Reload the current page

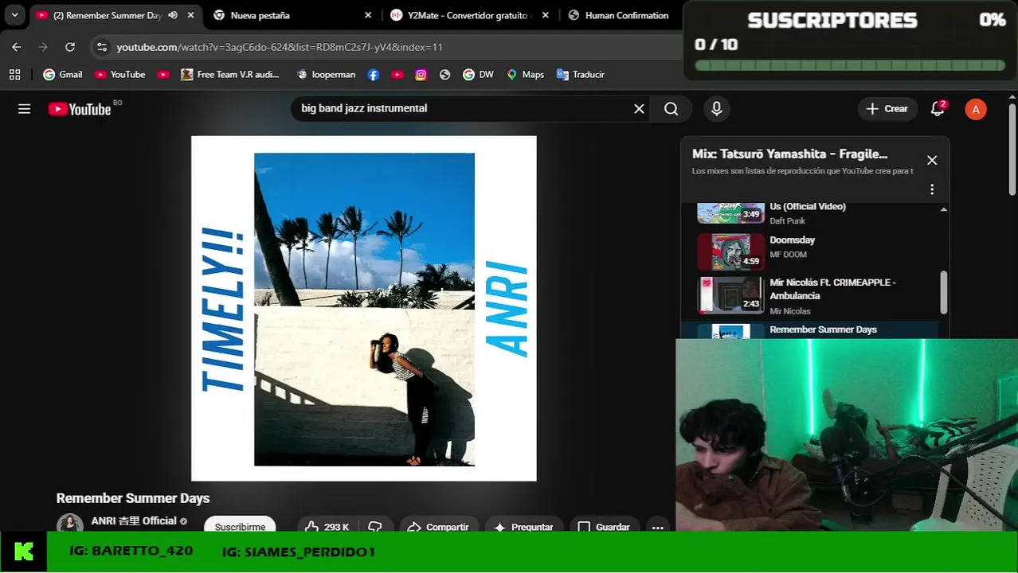(x=70, y=47)
